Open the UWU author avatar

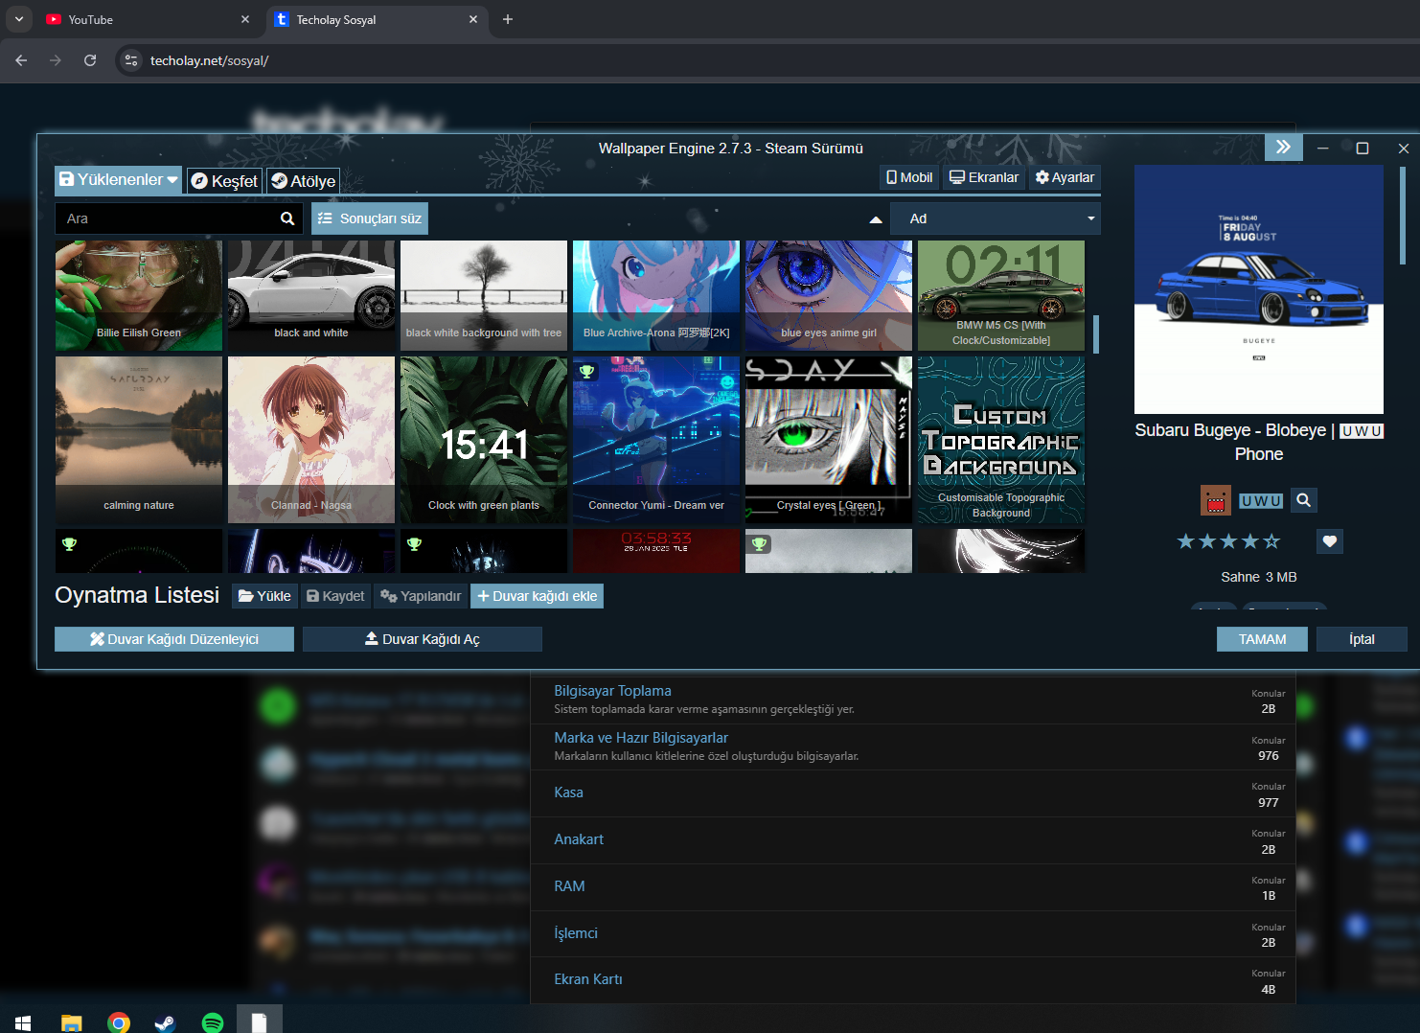pos(1216,500)
